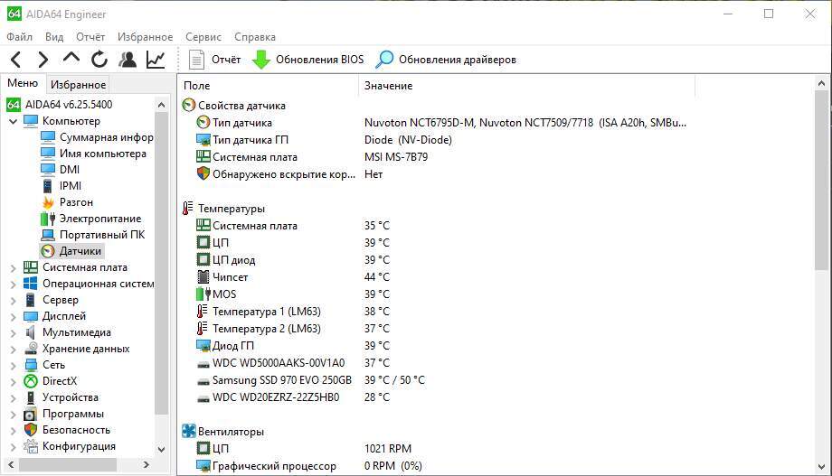Expand the Системная плата tree node

[13, 267]
